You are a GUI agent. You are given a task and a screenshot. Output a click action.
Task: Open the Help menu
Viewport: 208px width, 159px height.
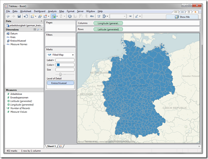click(100, 11)
